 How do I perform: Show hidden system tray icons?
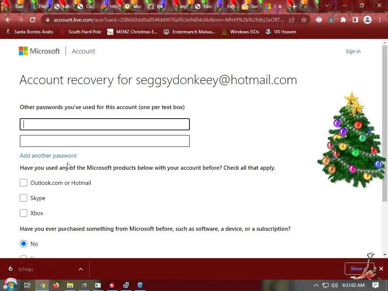[316, 285]
